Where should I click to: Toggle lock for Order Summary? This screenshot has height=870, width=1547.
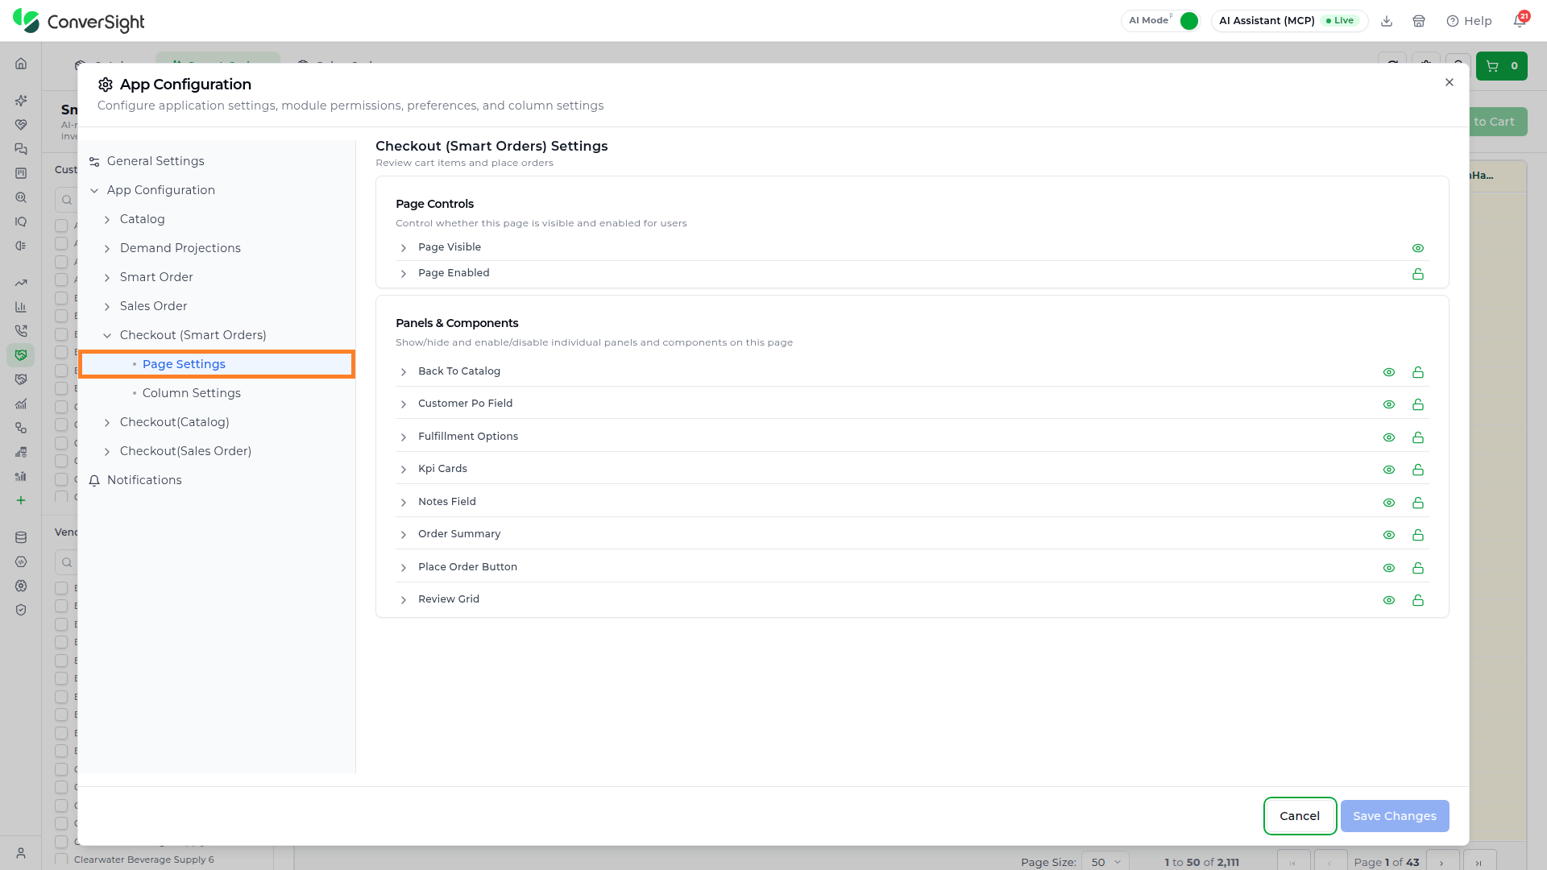pos(1418,535)
